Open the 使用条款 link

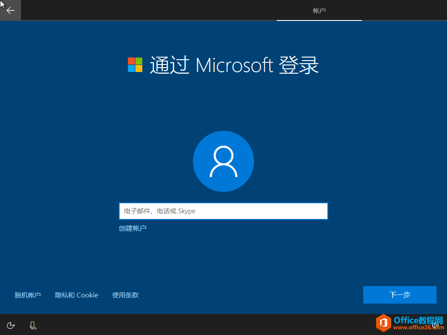(x=125, y=295)
